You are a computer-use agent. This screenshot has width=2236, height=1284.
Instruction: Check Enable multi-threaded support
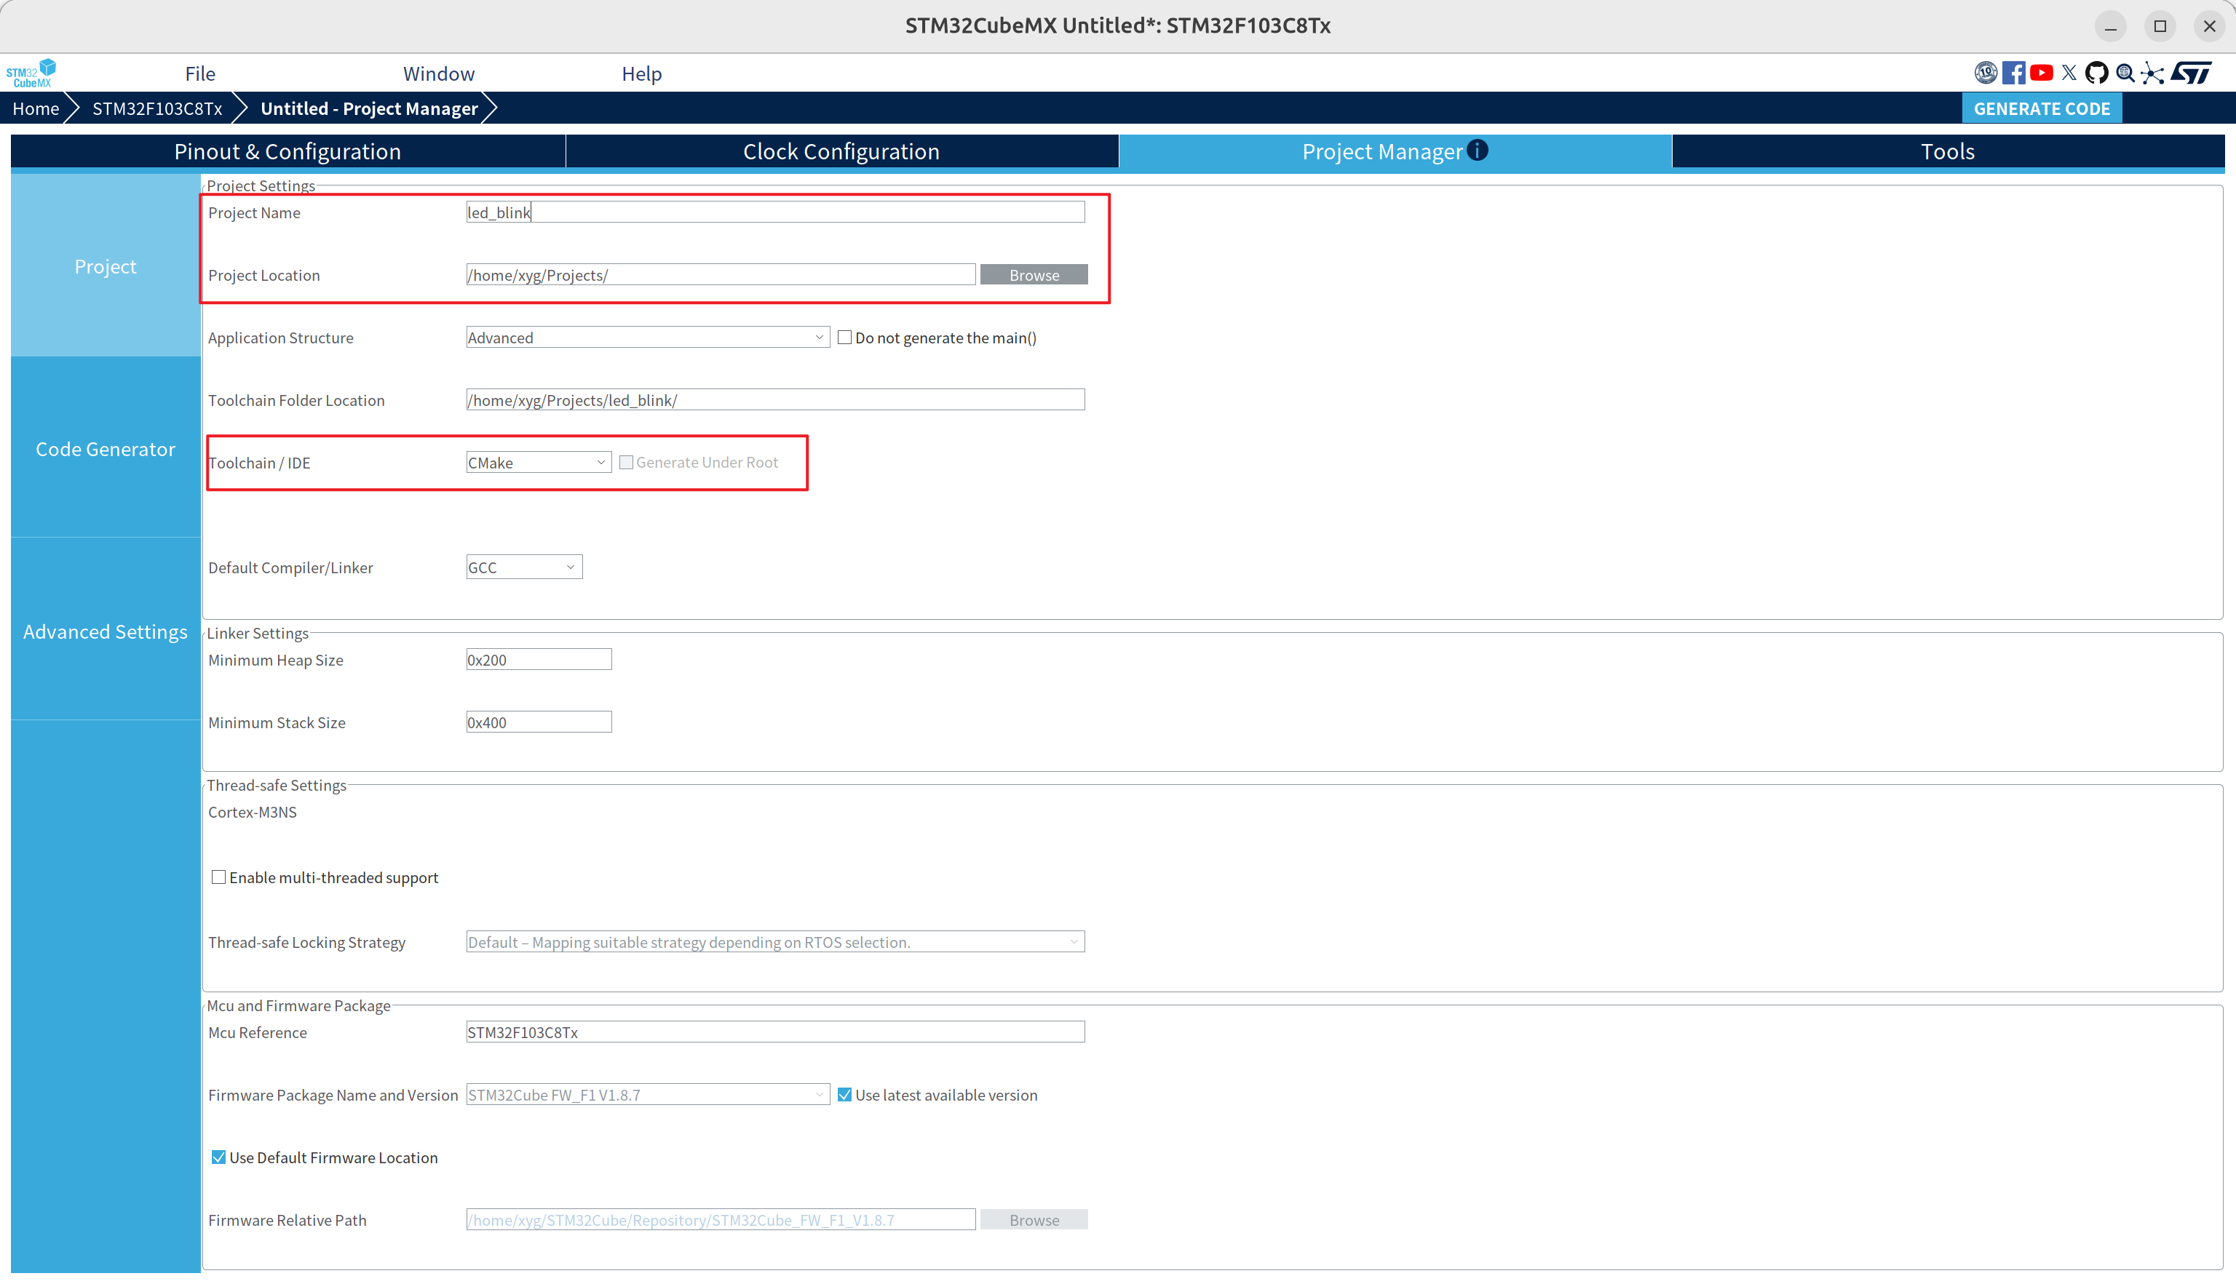click(x=219, y=877)
